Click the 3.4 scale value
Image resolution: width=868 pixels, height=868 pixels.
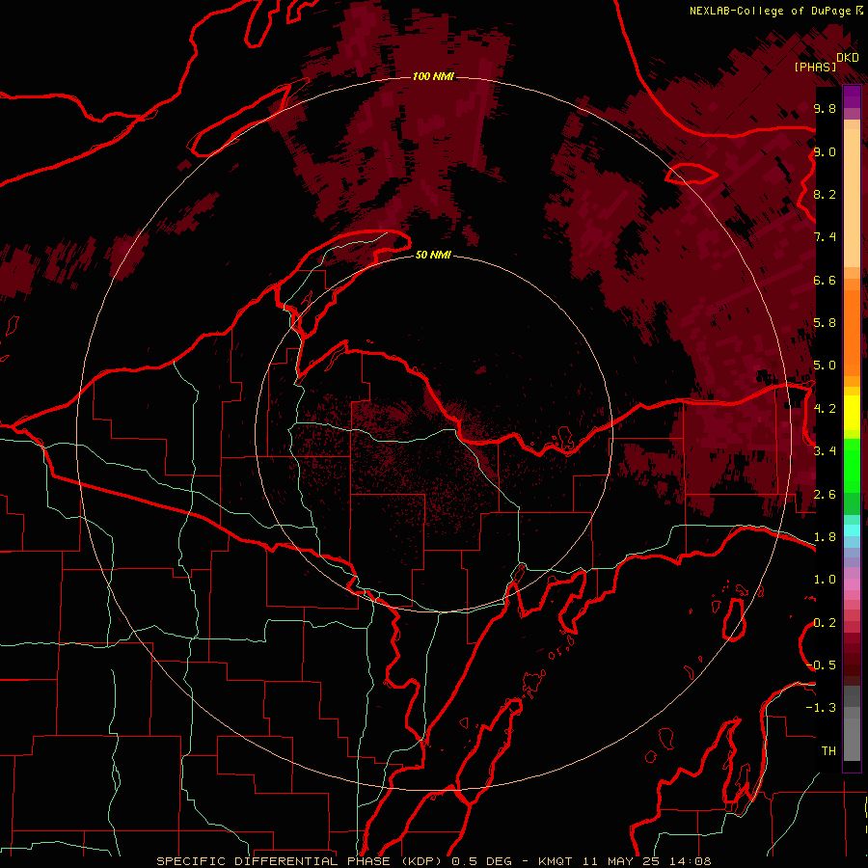pos(825,451)
